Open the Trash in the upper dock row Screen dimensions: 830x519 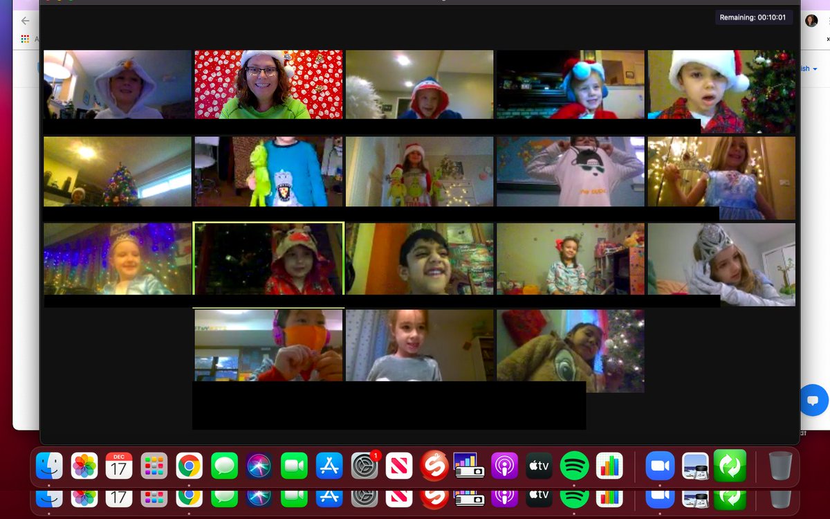780,466
